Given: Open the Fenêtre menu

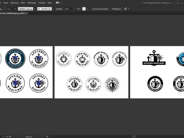Looking at the screenshot, I should point(42,3).
